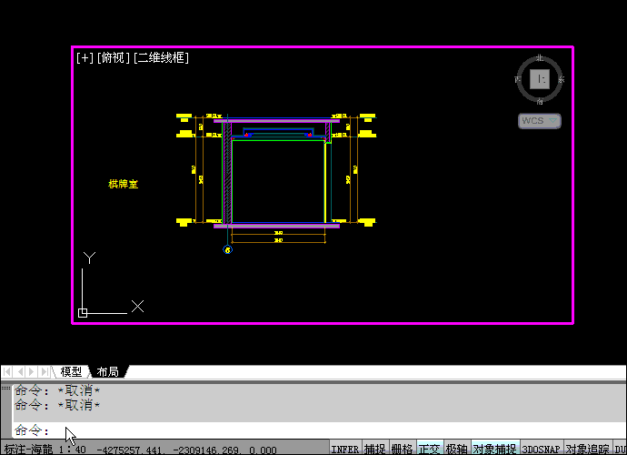Viewport: 627px width, 455px height.
Task: Open the [俯视] view controls menu
Action: [x=113, y=57]
